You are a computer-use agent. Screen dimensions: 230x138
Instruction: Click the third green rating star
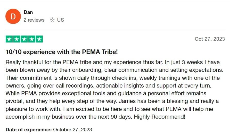coord(24,39)
